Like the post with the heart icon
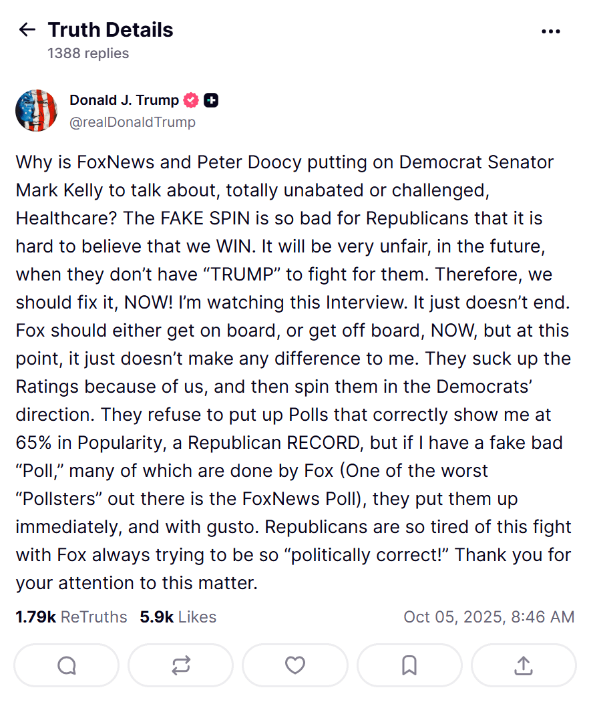Screen dimensions: 591x710 click(x=295, y=665)
